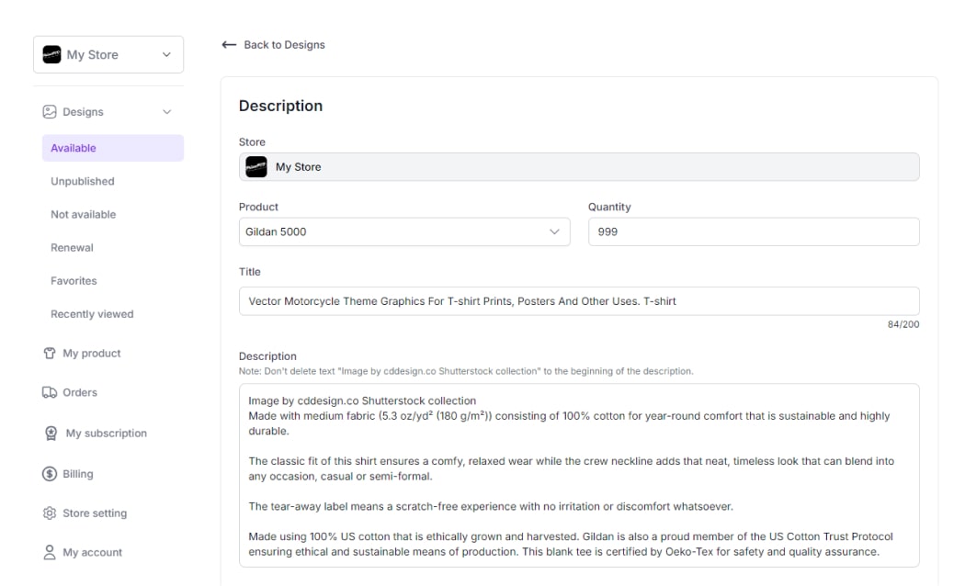Click the My account person icon
The image size is (965, 586).
50,553
